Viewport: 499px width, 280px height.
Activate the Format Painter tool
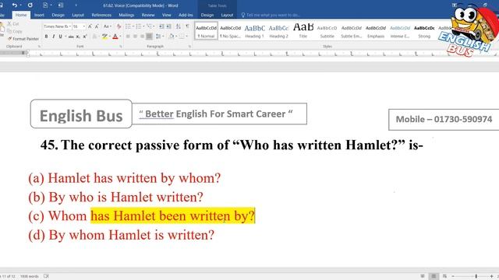[x=23, y=39]
